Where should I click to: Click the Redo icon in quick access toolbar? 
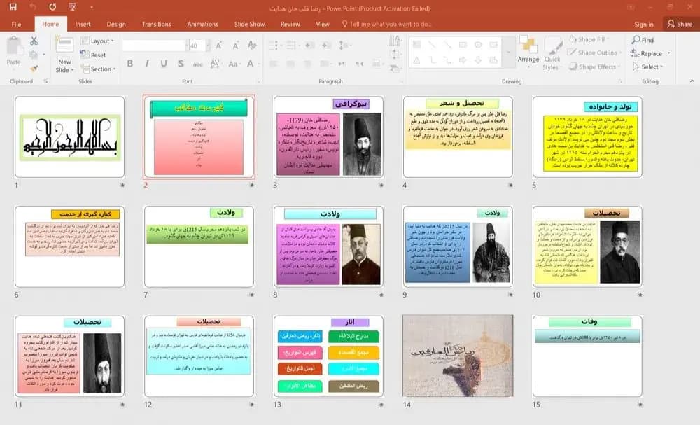52,7
